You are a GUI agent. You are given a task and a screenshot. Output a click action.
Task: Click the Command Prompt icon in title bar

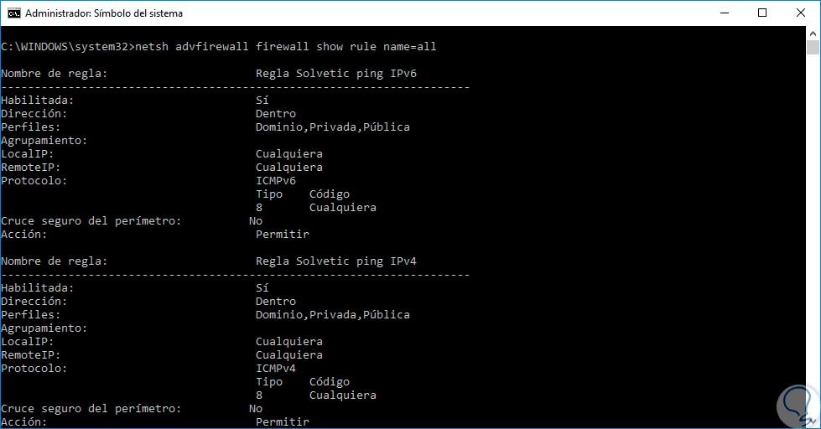13,13
